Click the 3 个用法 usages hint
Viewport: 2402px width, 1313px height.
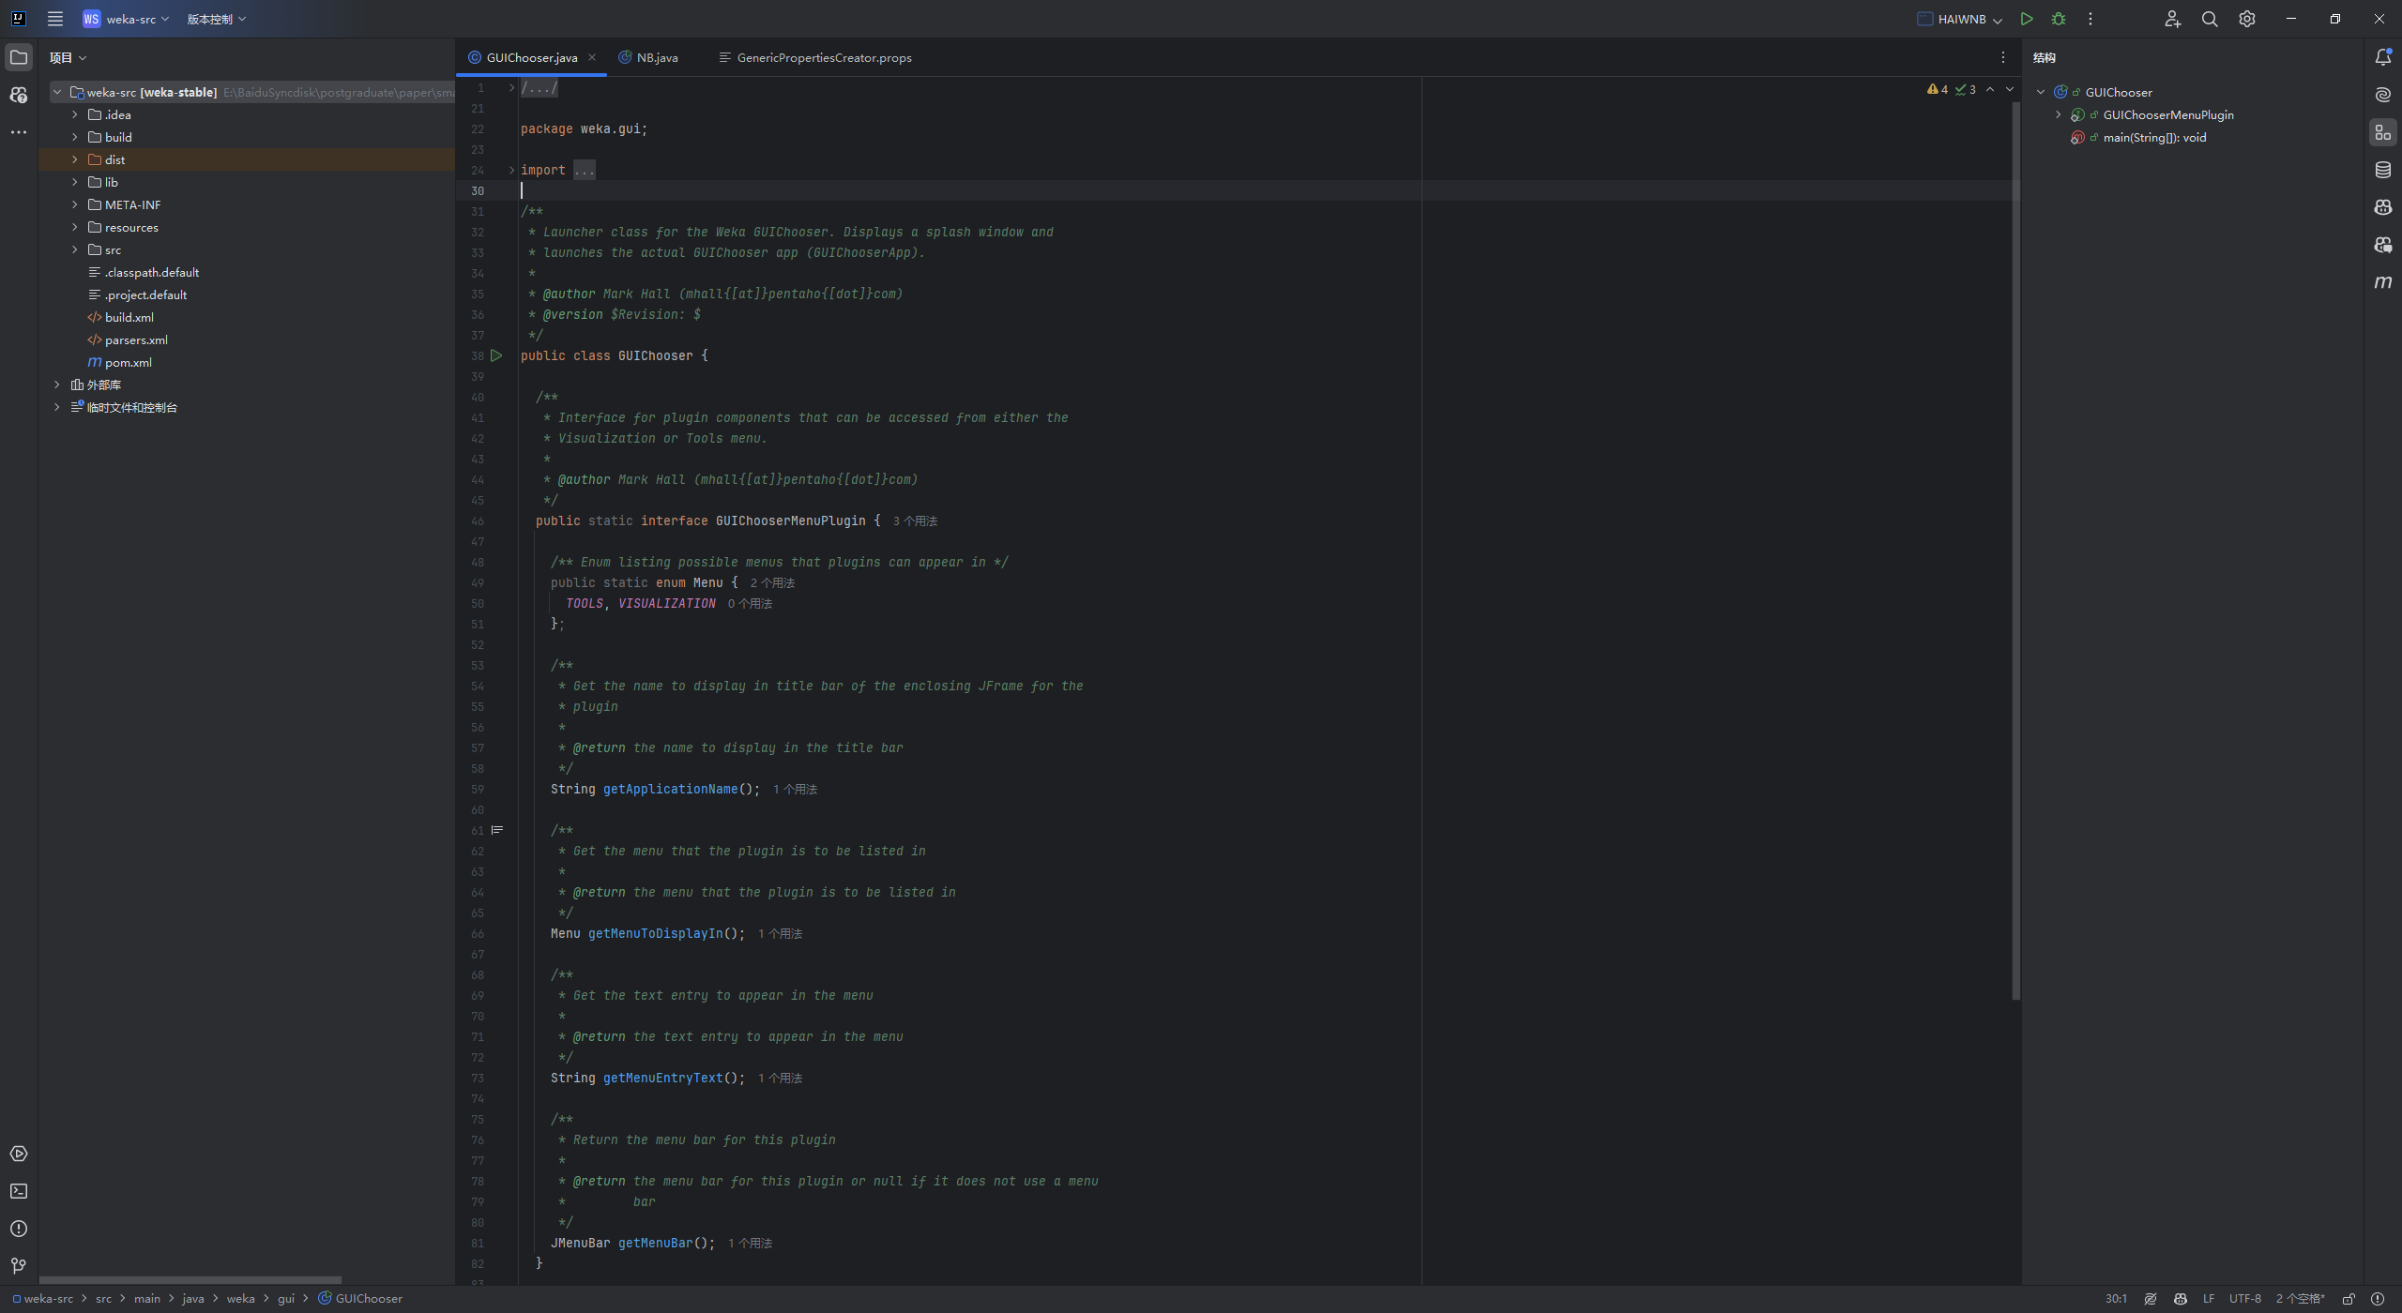click(x=915, y=521)
